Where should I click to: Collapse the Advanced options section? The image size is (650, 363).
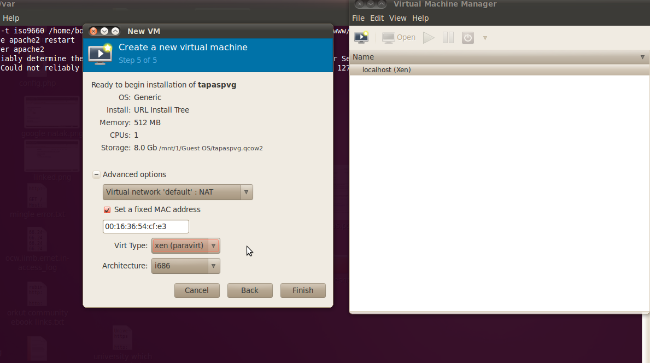point(97,174)
